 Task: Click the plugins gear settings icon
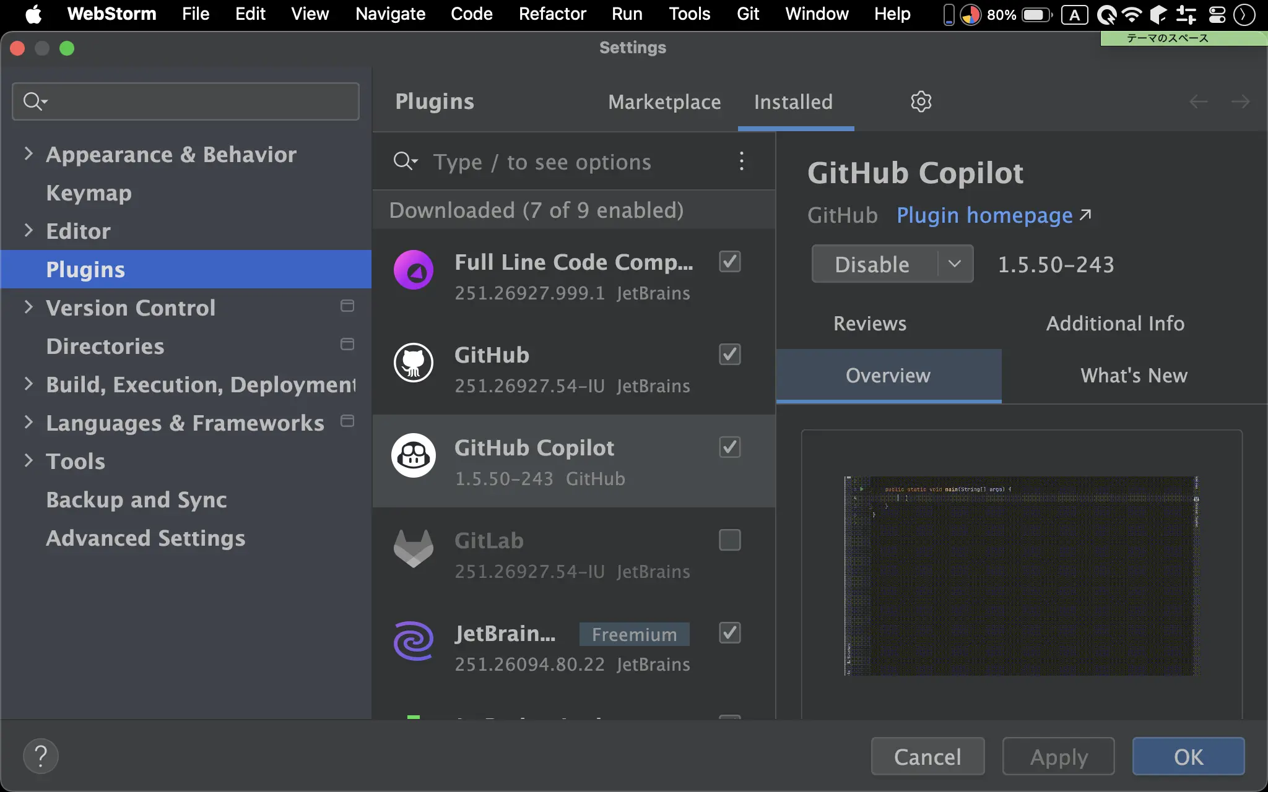(x=921, y=101)
